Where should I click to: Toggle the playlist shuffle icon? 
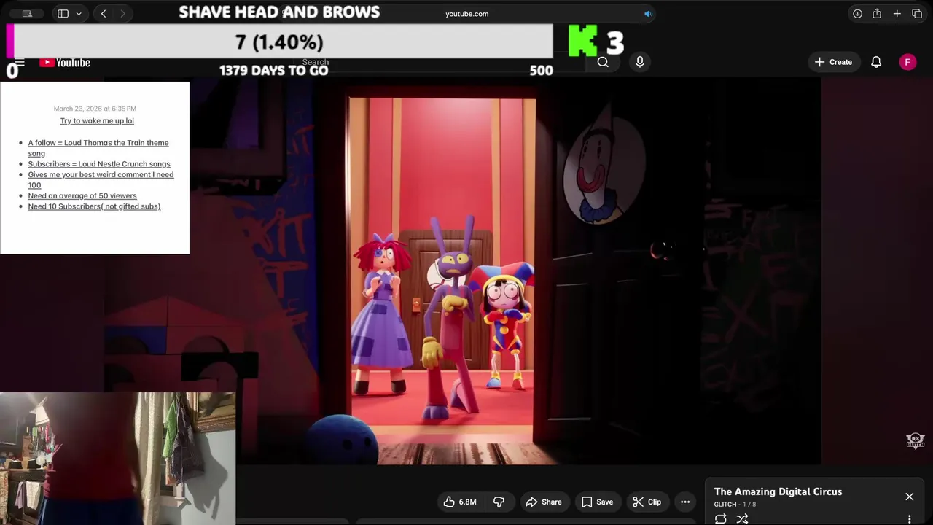743,518
